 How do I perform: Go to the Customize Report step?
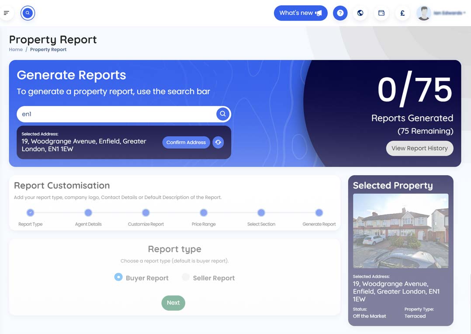tap(145, 212)
